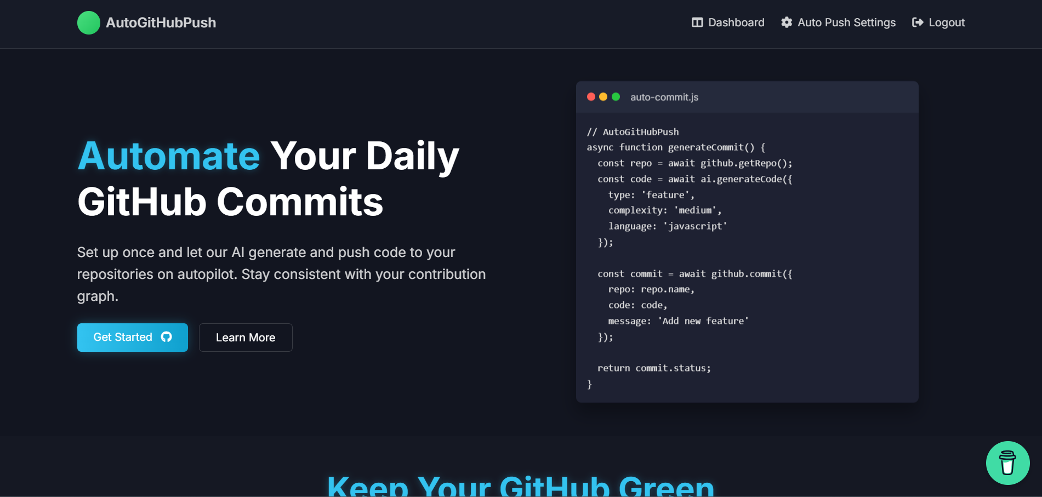Viewport: 1042px width, 497px height.
Task: Click the gear icon beside Auto Push Settings
Action: [x=786, y=22]
